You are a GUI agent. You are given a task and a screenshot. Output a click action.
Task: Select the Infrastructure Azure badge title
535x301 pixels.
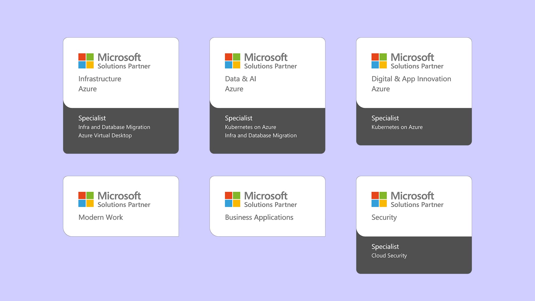[100, 79]
